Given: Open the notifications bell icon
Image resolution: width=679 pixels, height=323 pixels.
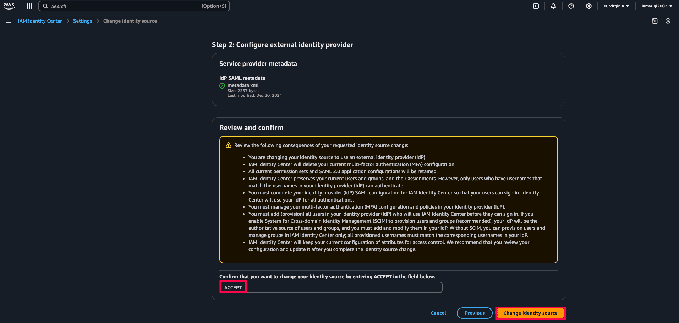Looking at the screenshot, I should click(553, 6).
